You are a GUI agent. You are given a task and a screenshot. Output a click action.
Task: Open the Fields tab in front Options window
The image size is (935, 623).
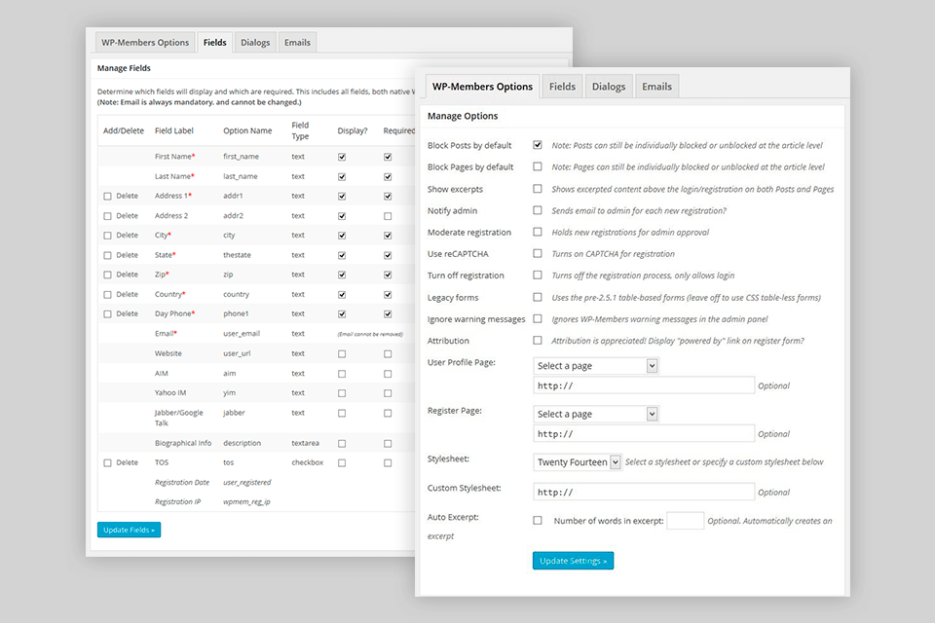click(x=562, y=87)
